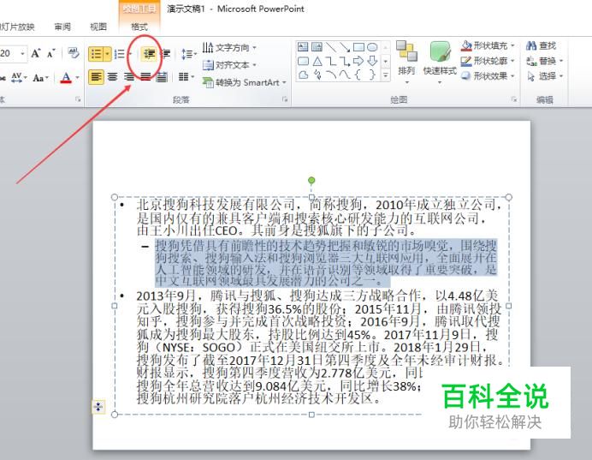Open 快速样式 quick styles gallery

440,63
